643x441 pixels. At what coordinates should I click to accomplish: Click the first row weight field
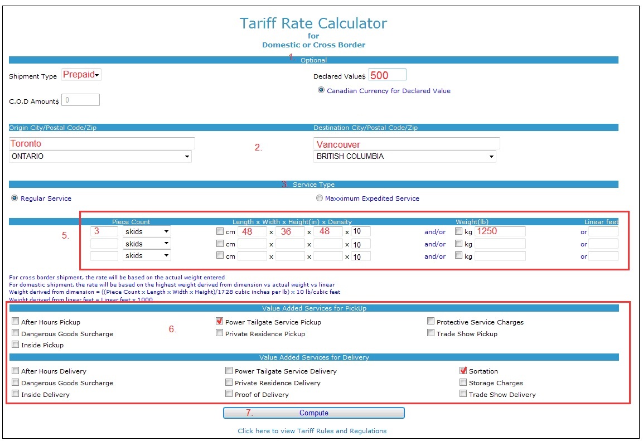(x=500, y=231)
